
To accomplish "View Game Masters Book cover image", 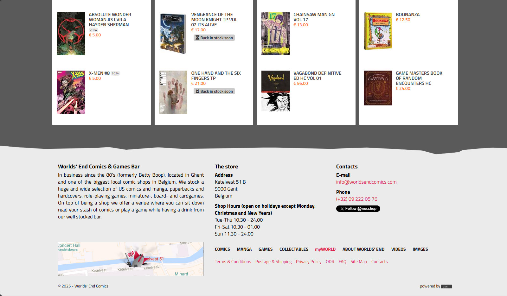I will pyautogui.click(x=378, y=88).
